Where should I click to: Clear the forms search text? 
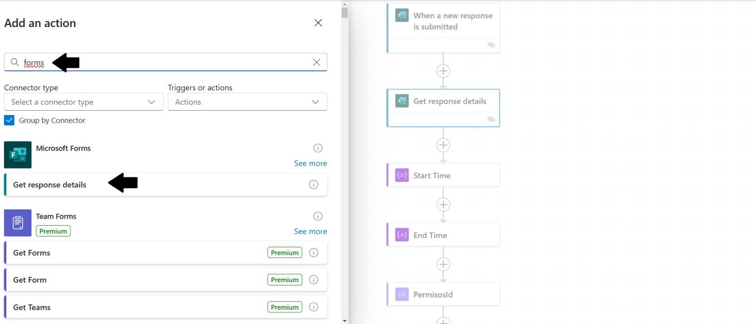click(316, 62)
